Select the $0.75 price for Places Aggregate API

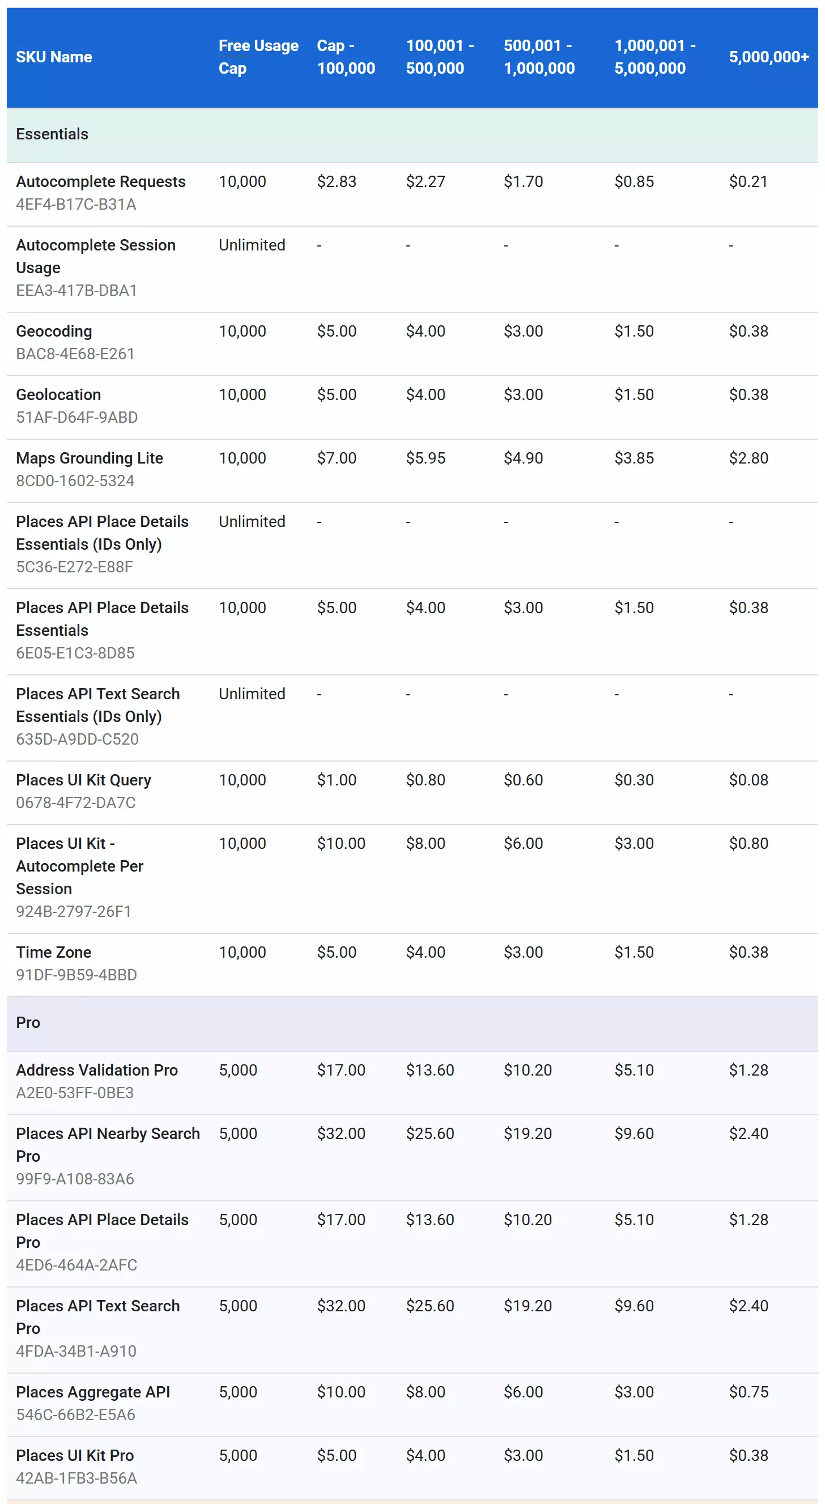[x=748, y=1392]
